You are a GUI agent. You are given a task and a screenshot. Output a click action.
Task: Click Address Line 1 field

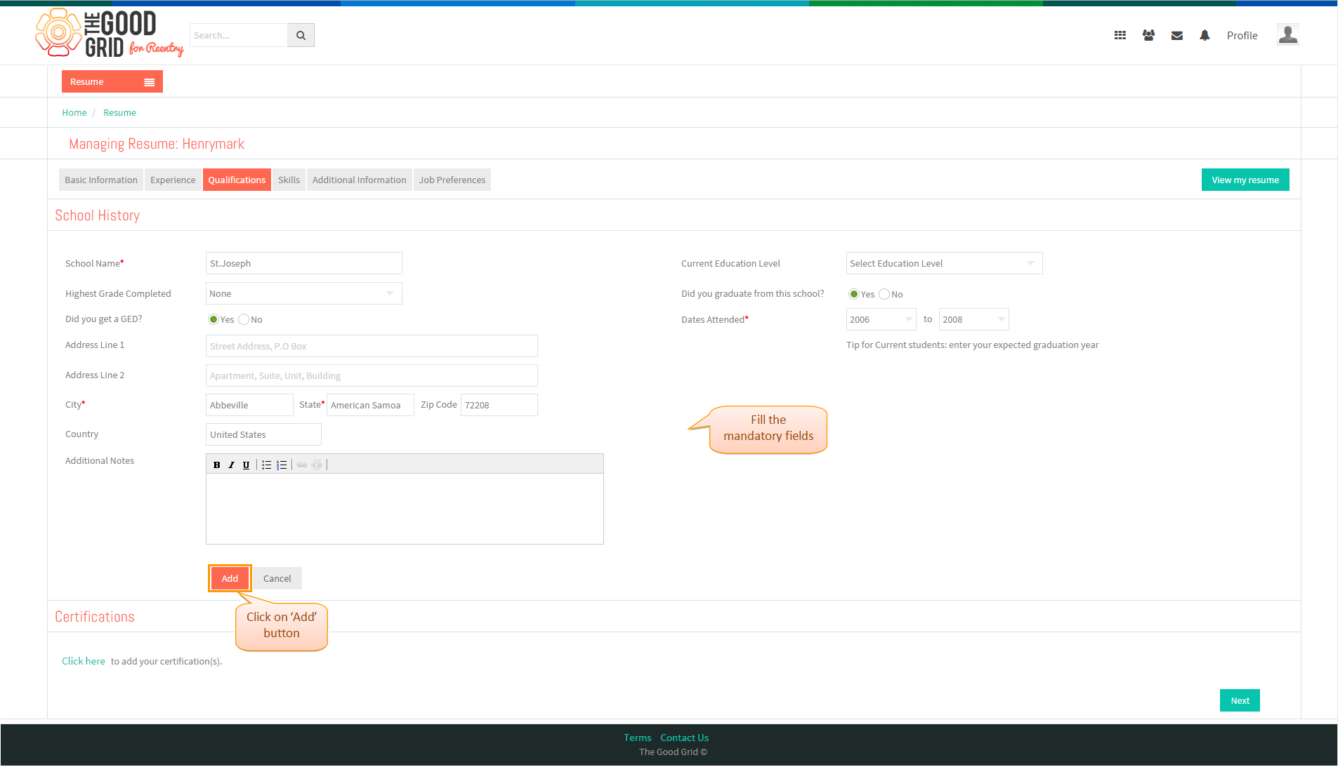tap(372, 346)
